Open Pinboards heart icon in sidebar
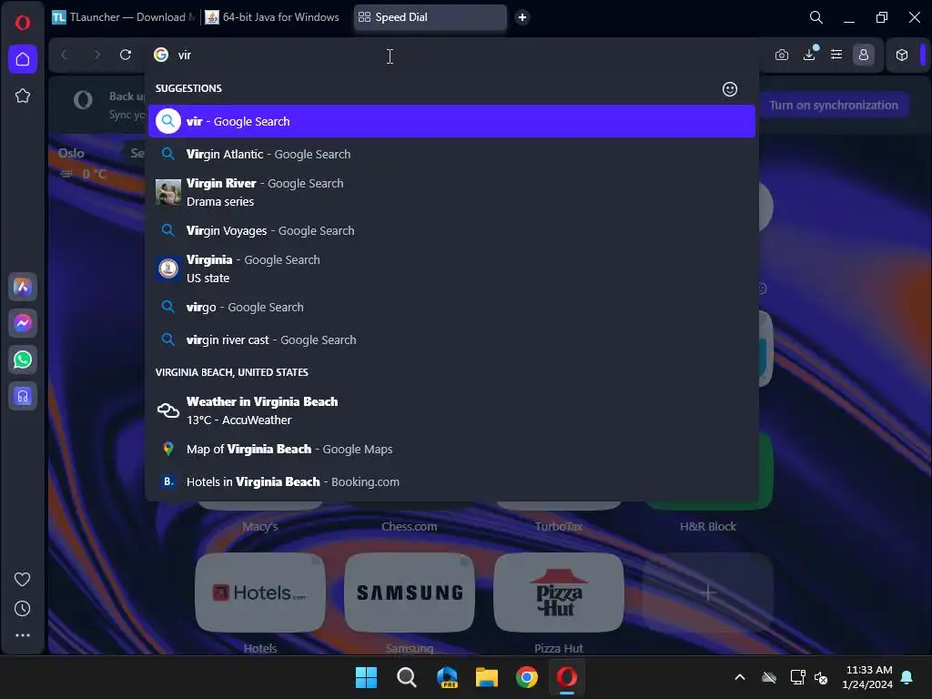This screenshot has width=932, height=699. (23, 579)
